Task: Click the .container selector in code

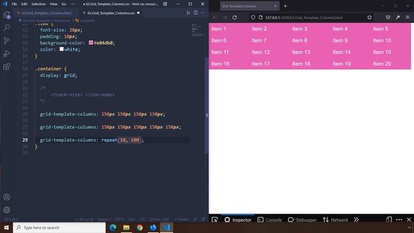Action: click(x=49, y=69)
